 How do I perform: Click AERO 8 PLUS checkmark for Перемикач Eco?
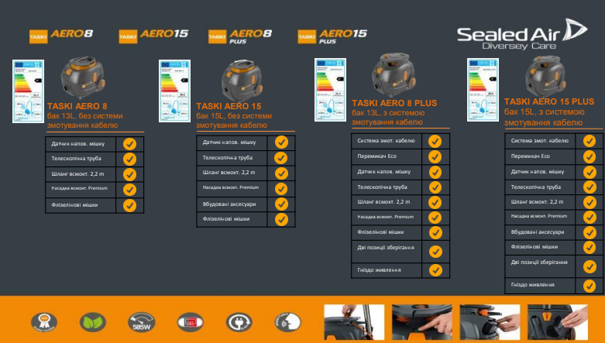coord(435,156)
